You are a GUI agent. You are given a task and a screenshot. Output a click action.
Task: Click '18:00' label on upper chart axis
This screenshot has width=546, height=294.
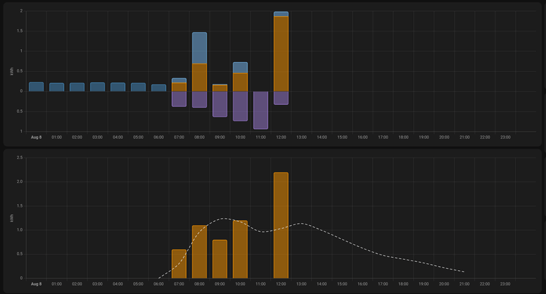point(403,137)
